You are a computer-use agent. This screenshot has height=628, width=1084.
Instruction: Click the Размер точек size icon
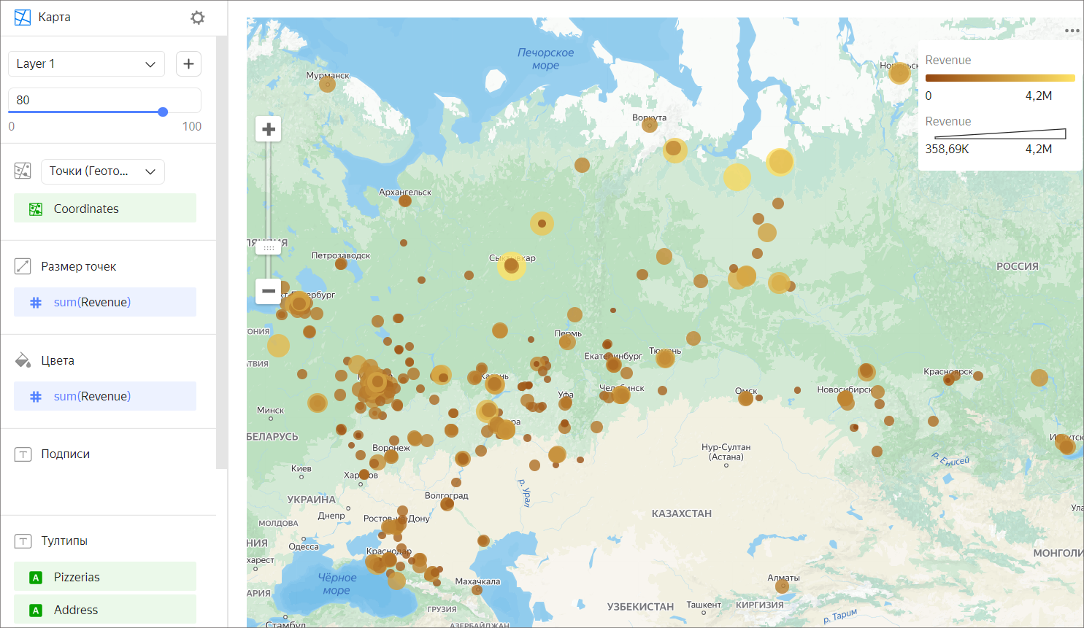click(23, 266)
